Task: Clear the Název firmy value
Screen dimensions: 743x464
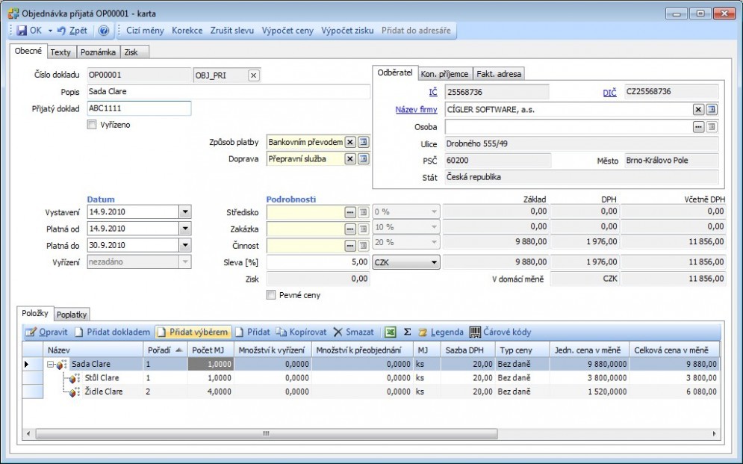Action: (x=698, y=110)
